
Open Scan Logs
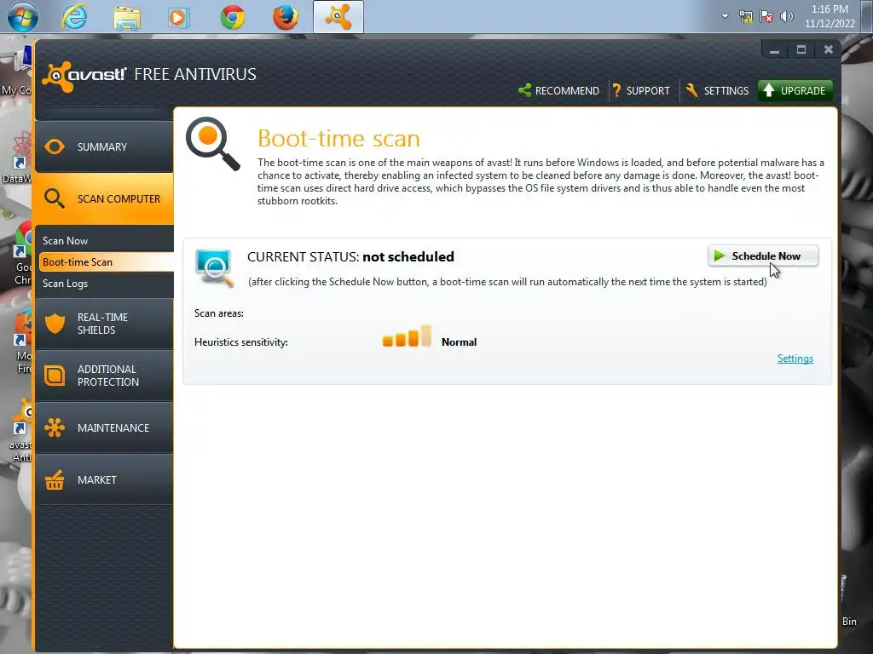tap(65, 284)
